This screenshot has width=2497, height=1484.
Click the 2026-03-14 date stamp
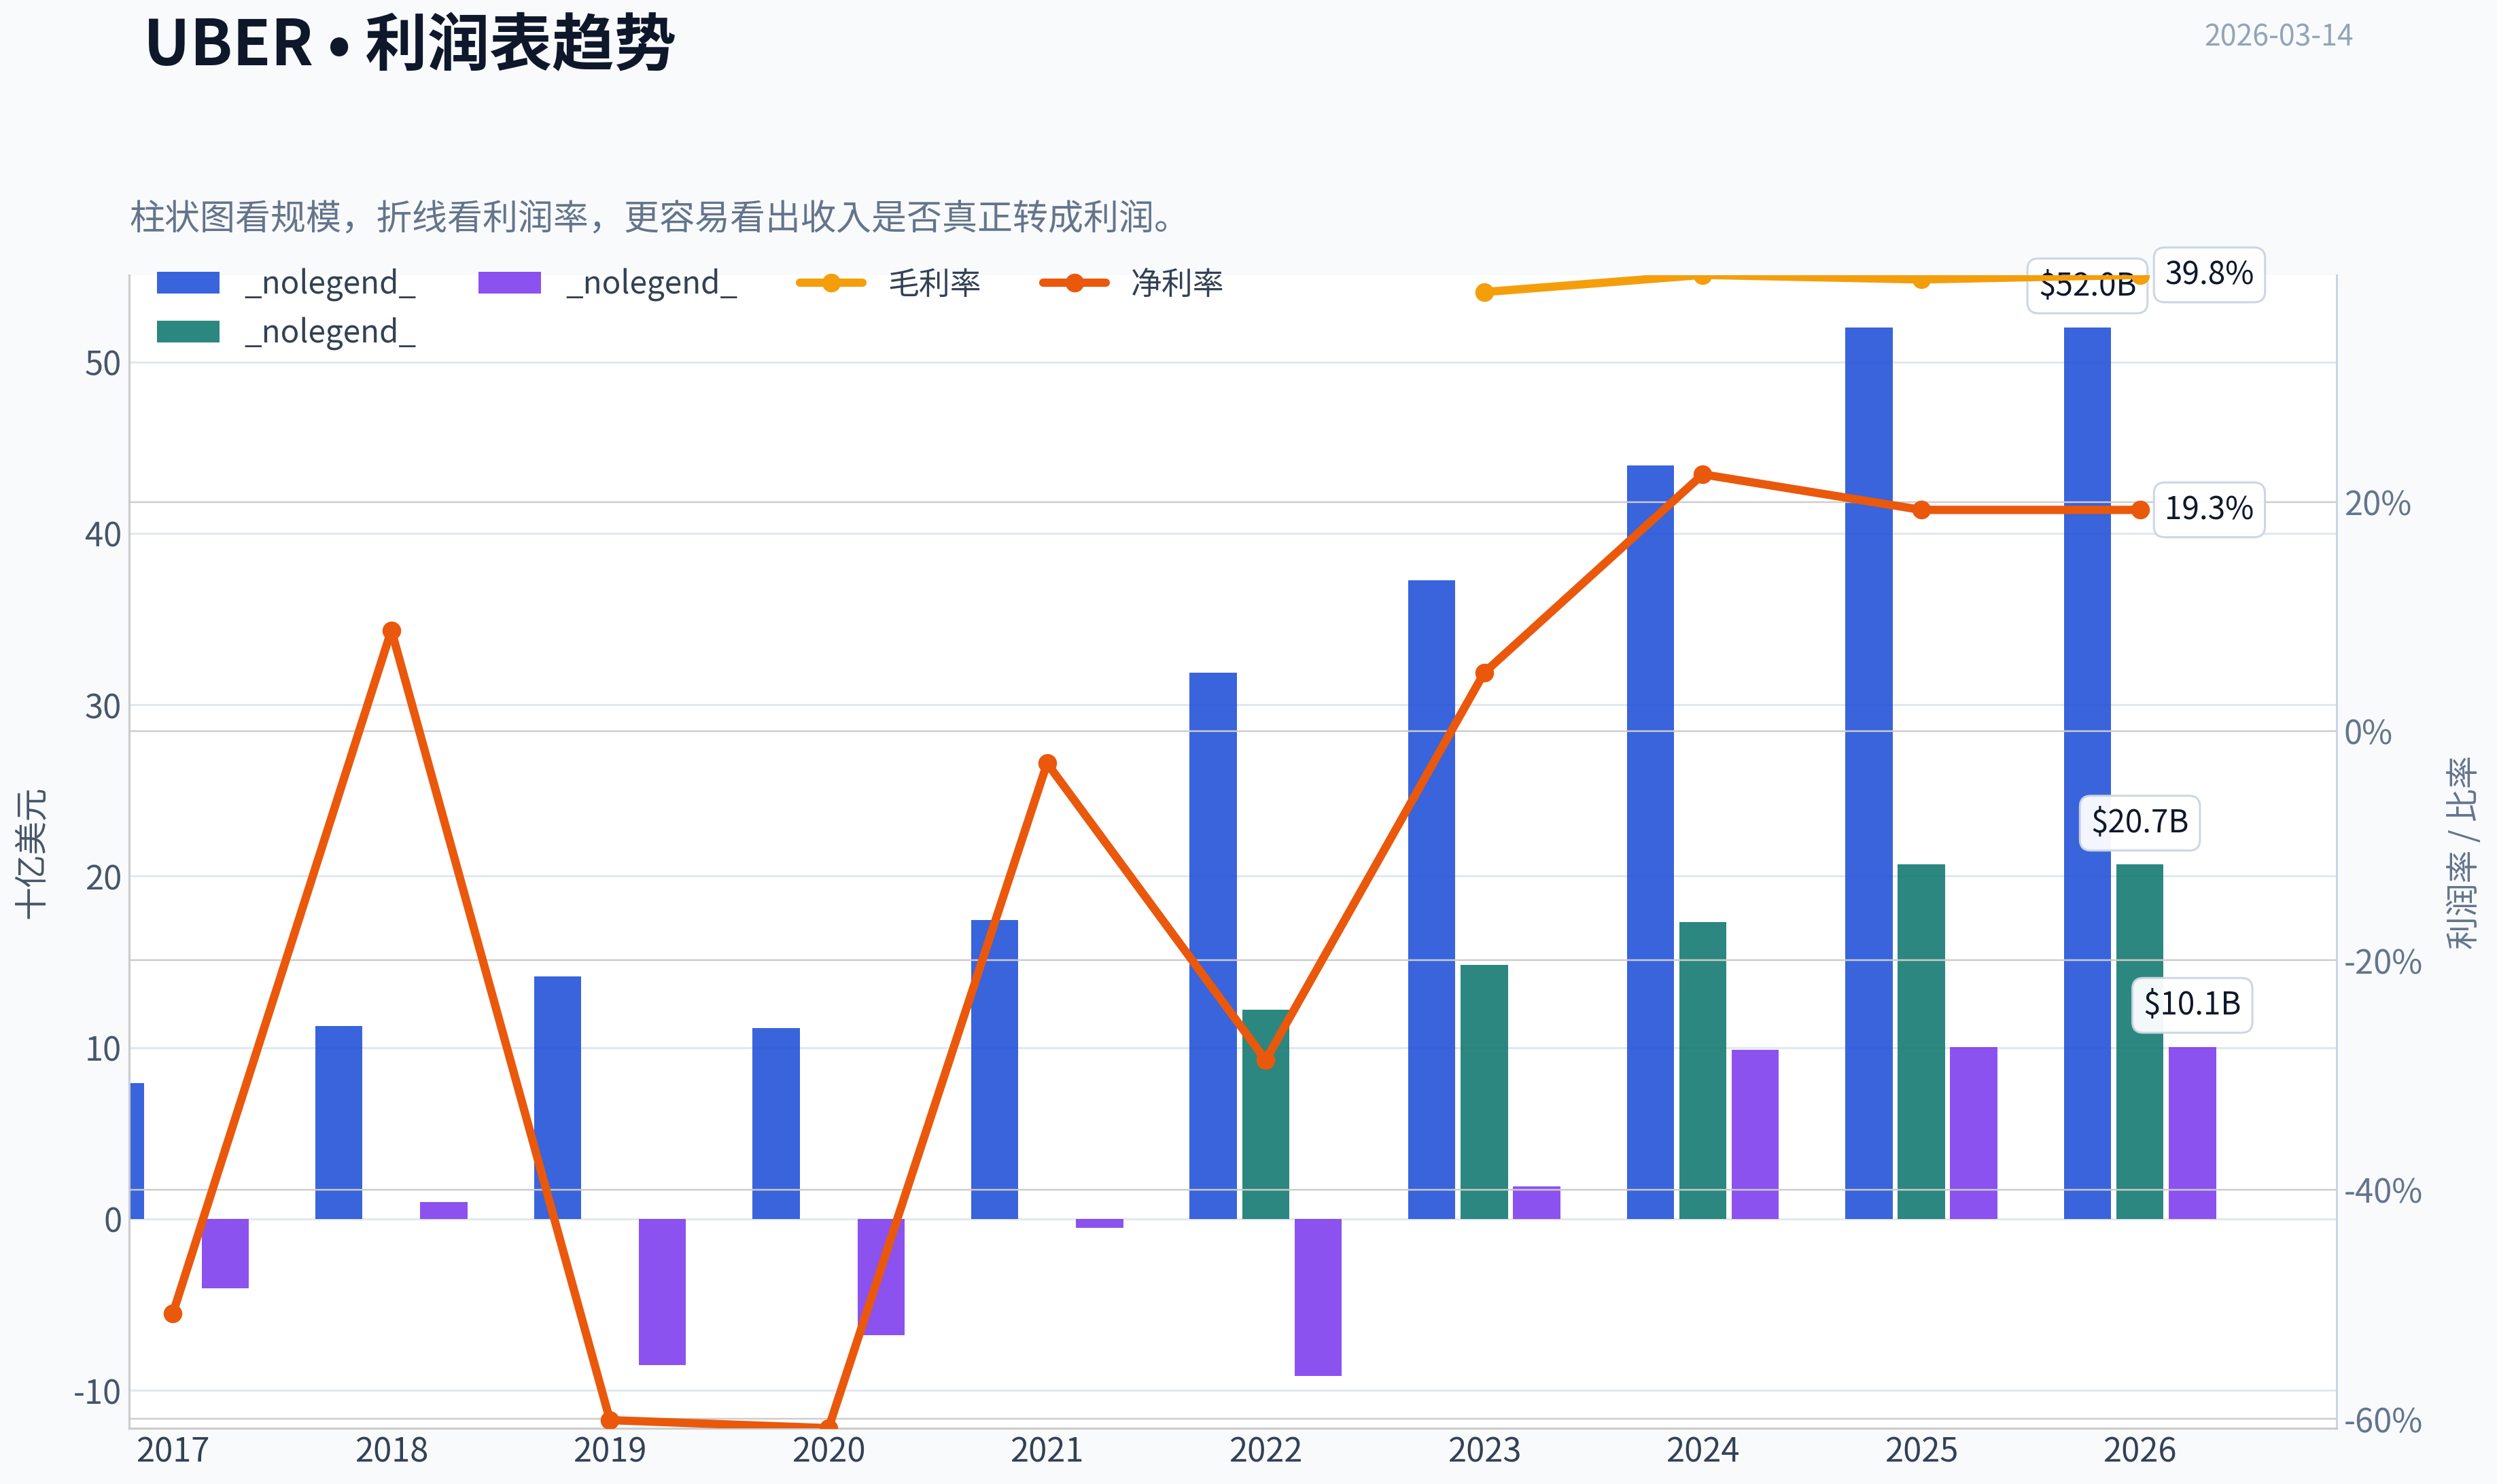[x=2278, y=36]
